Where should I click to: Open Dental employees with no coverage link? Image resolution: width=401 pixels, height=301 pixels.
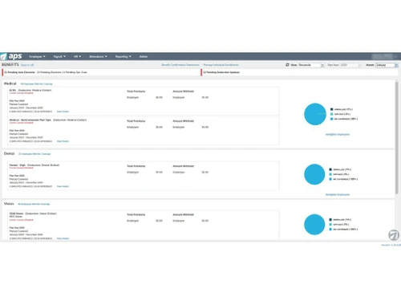(x=34, y=154)
